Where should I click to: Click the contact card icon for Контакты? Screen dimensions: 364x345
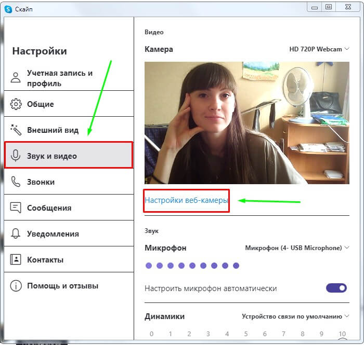(16, 259)
